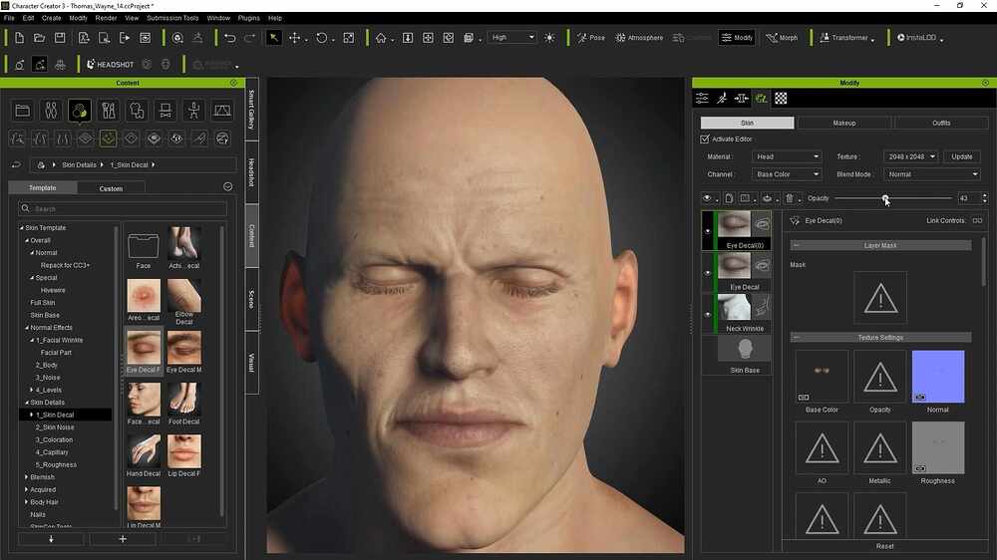
Task: Open the Edit menu
Action: coord(28,18)
